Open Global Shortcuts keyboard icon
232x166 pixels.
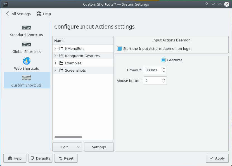27,44
